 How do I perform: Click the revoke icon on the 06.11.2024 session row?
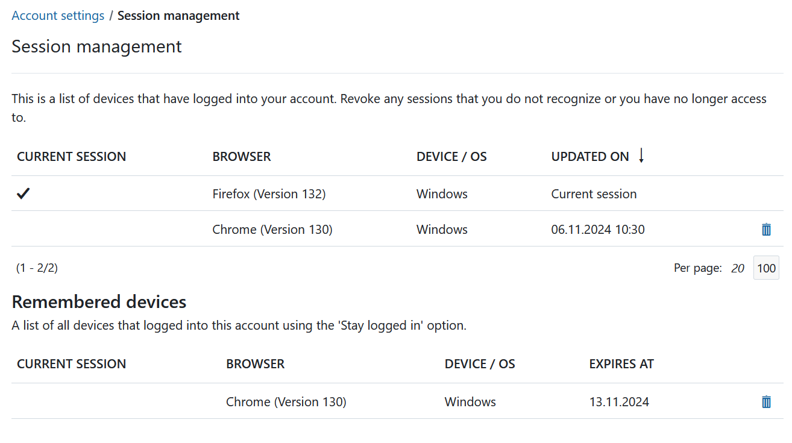(766, 230)
